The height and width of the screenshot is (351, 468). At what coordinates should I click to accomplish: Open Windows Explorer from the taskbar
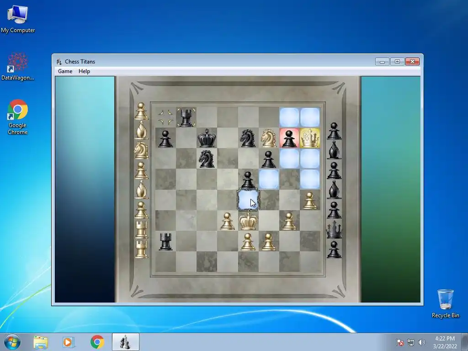tap(41, 342)
